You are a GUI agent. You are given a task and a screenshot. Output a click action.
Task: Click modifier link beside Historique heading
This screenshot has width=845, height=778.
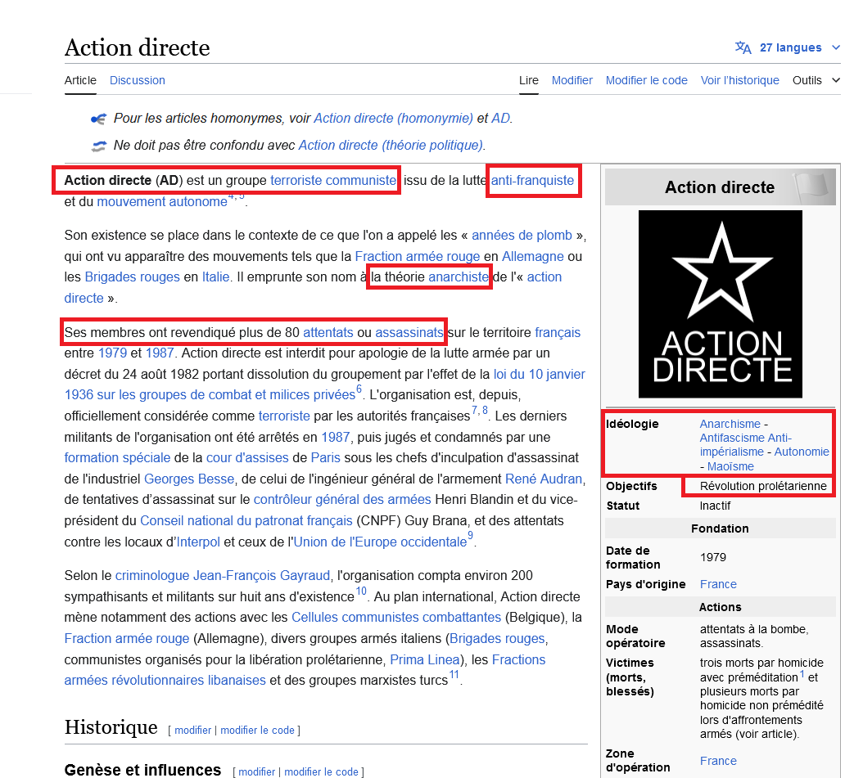[193, 730]
